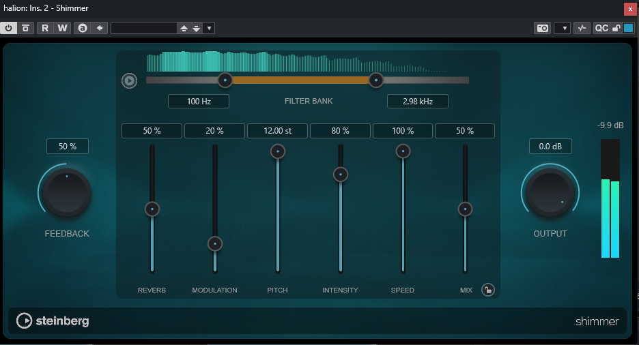Click the Output 0.0 dB value field
639x345 pixels.
click(550, 147)
